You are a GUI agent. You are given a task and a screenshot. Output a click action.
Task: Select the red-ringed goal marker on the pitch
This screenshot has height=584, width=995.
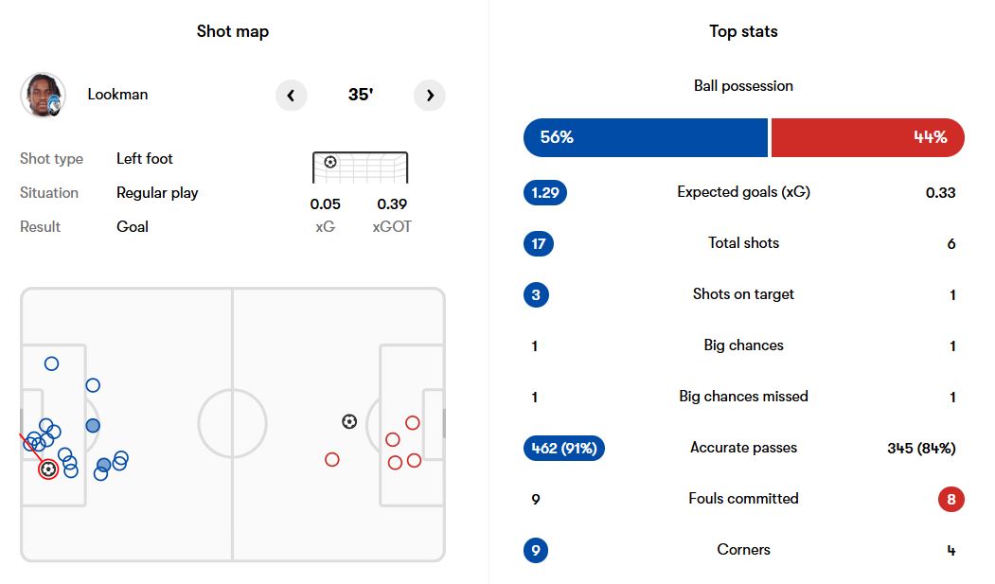48,469
